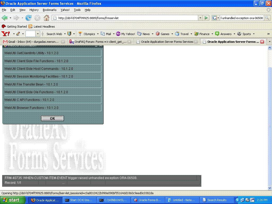Viewport: 272px width, 204px height.
Task: Click the page vertical scrollbar
Action: [x=270, y=120]
